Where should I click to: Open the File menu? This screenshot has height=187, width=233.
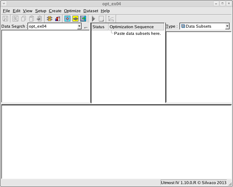click(6, 11)
